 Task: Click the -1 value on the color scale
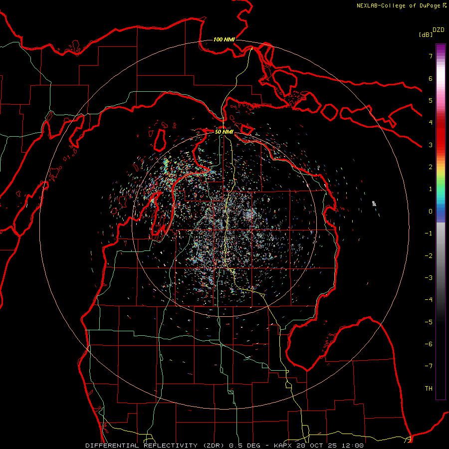point(429,233)
